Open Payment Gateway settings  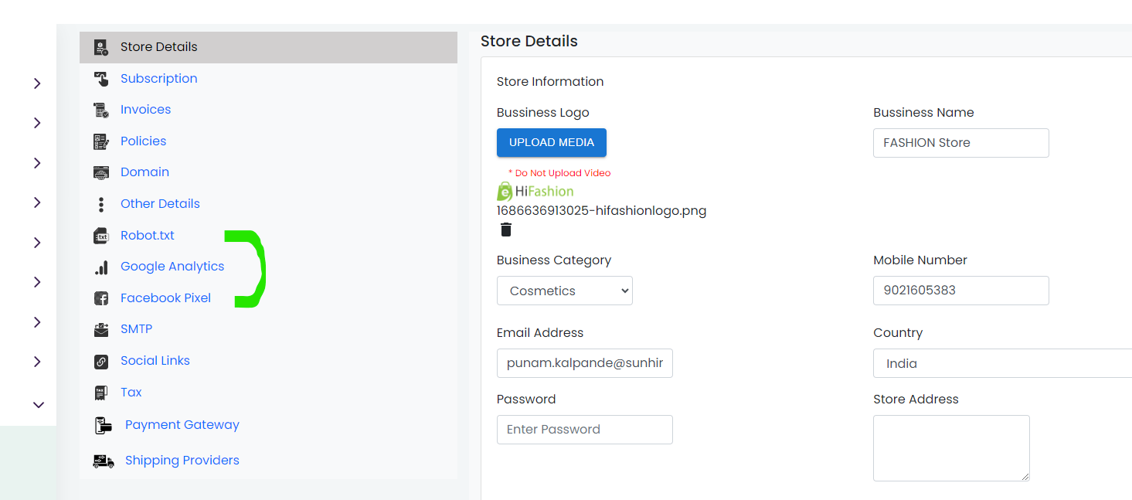click(x=182, y=424)
